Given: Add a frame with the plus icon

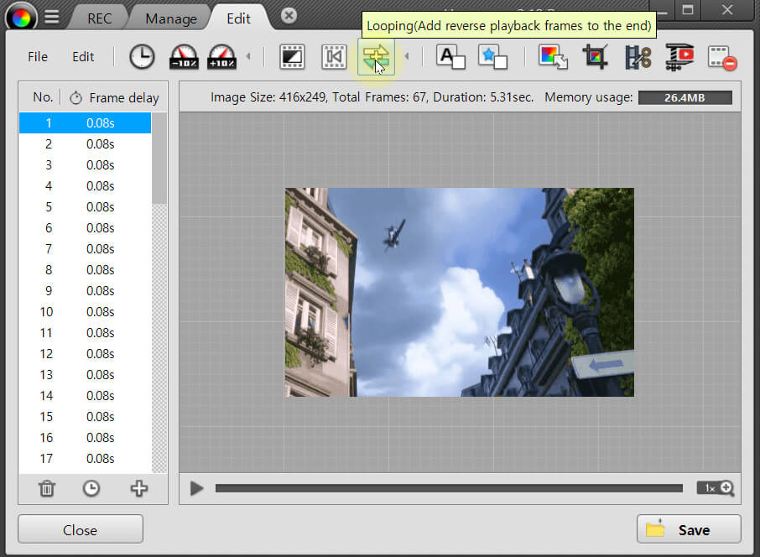Looking at the screenshot, I should [138, 488].
